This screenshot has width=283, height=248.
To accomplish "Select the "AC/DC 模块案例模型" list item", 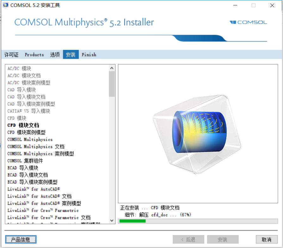I will coord(29,83).
